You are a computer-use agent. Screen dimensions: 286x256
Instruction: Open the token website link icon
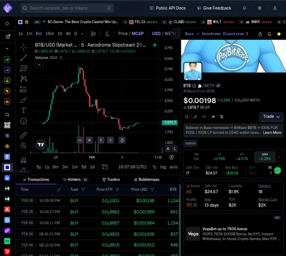[195, 117]
